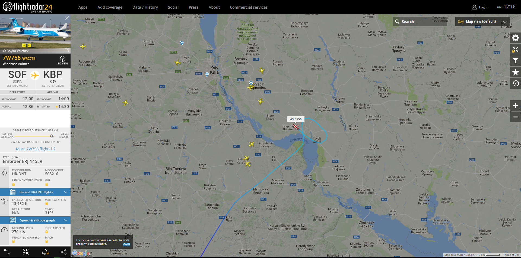This screenshot has width=521, height=258.
Task: Open bookmarks star icon
Action: click(516, 72)
